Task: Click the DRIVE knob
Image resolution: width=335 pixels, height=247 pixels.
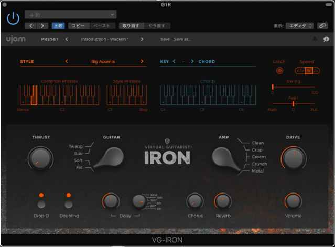Action: coord(294,159)
